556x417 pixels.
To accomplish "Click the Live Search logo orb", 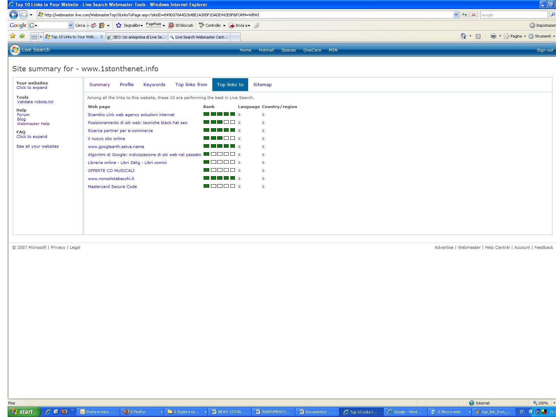I will tap(15, 50).
